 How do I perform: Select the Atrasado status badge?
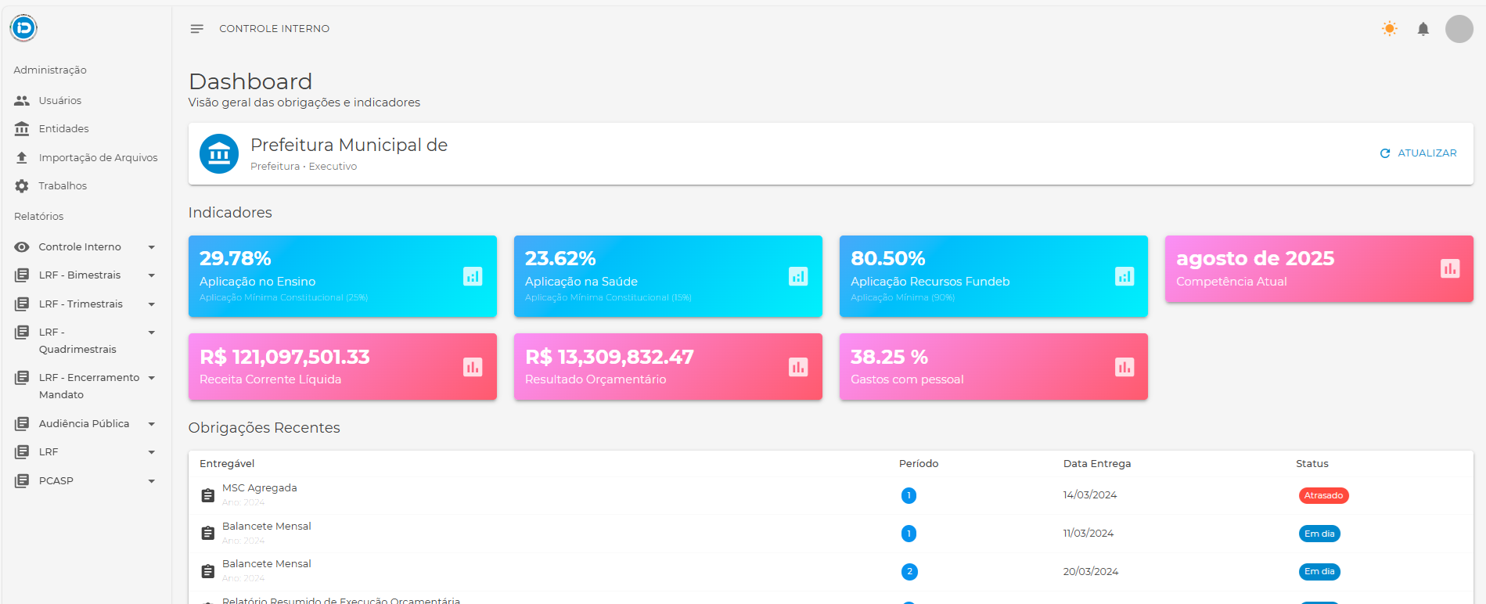[x=1323, y=495]
